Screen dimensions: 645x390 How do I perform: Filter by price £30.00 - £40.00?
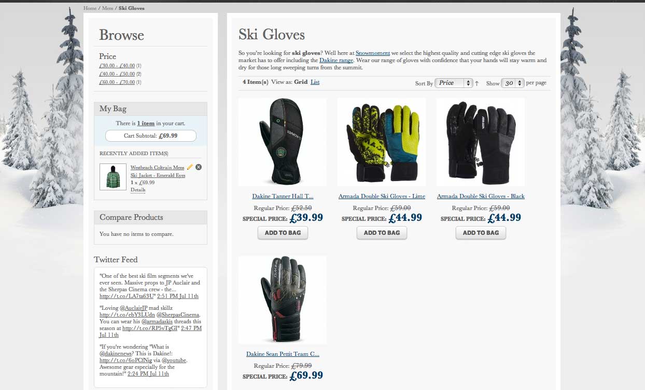117,66
